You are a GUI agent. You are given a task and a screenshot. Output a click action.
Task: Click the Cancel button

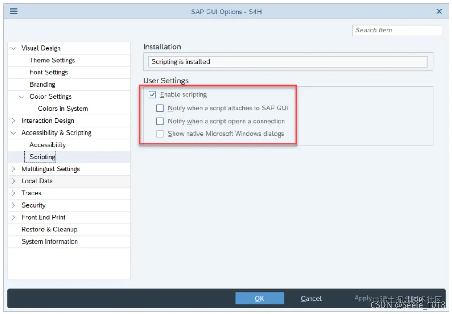click(x=311, y=298)
